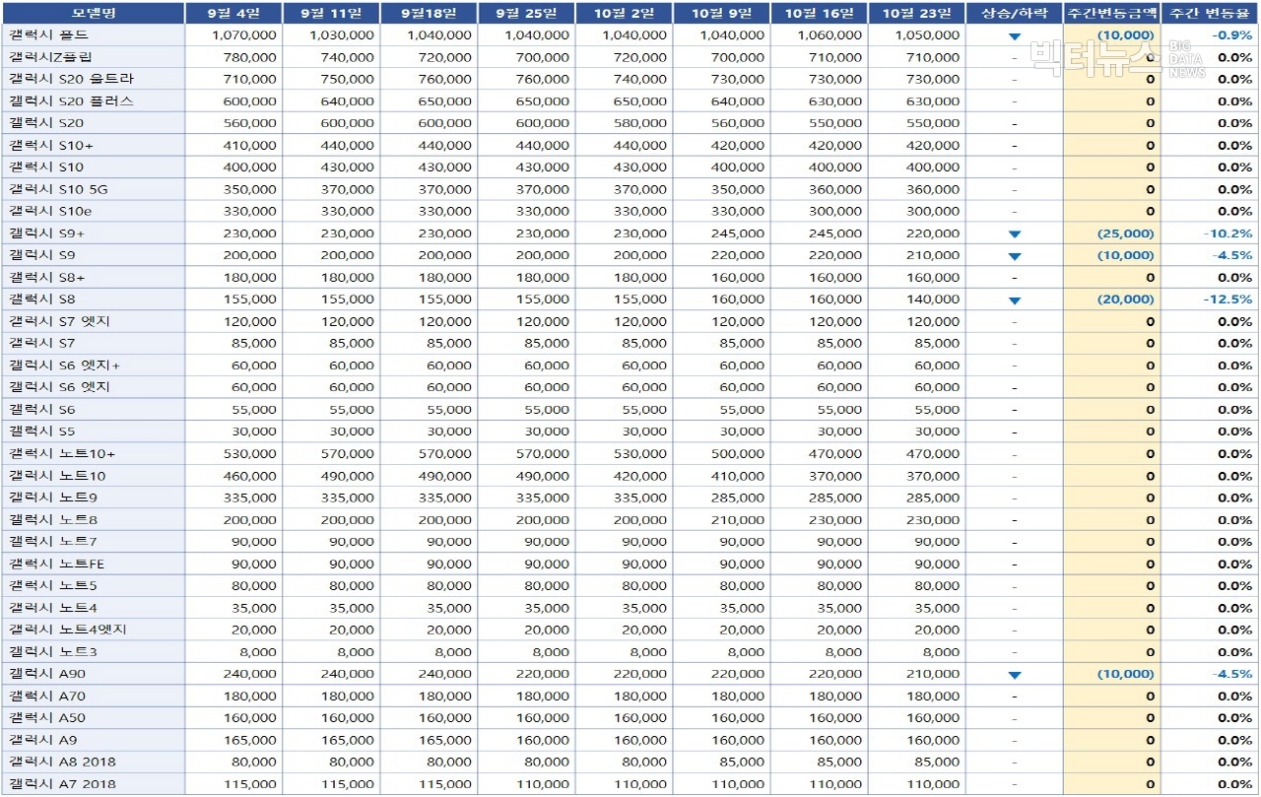Select the 10월 16일 column header
Image resolution: width=1261 pixels, height=797 pixels.
(819, 13)
